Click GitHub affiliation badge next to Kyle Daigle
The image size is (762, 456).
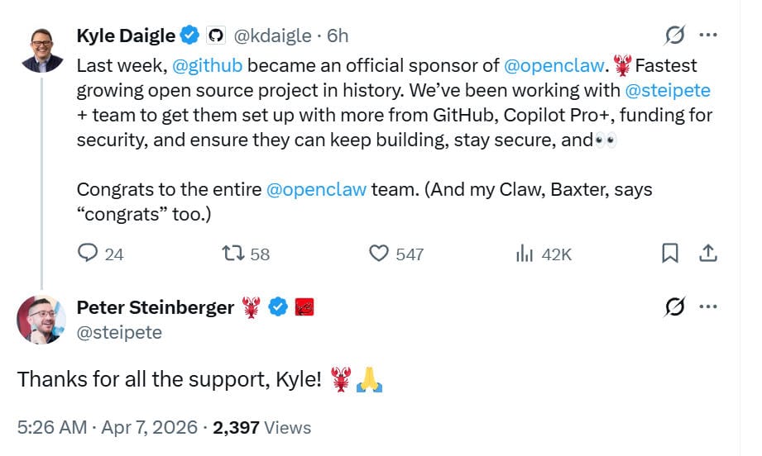[x=216, y=36]
